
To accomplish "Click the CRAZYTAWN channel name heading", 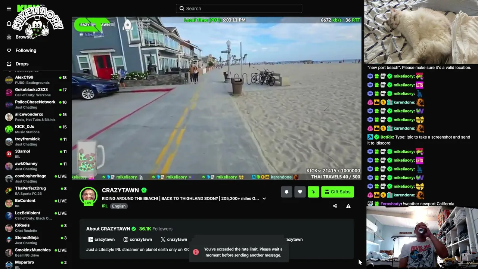I will [120, 190].
